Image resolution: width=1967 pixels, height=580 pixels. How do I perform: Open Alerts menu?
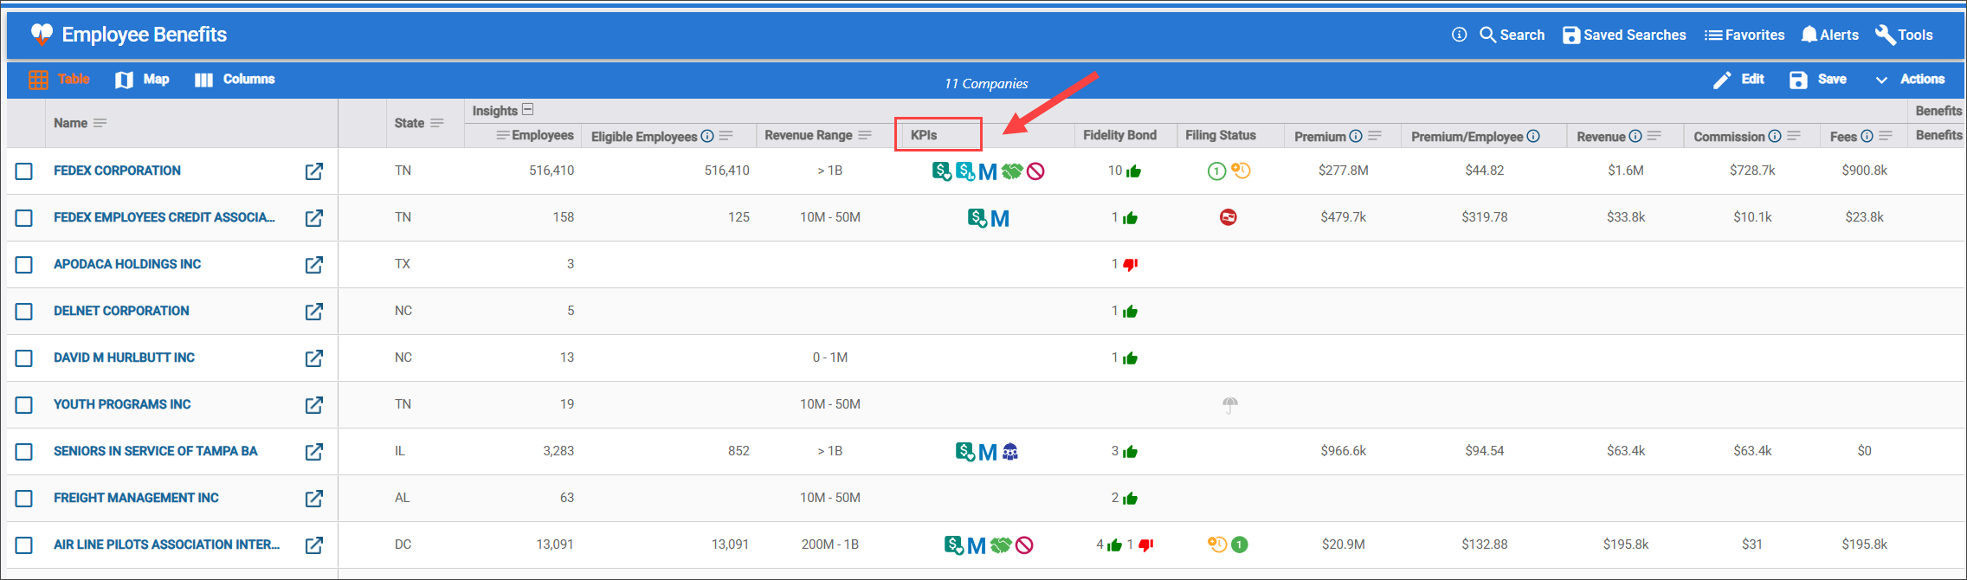pyautogui.click(x=1829, y=35)
